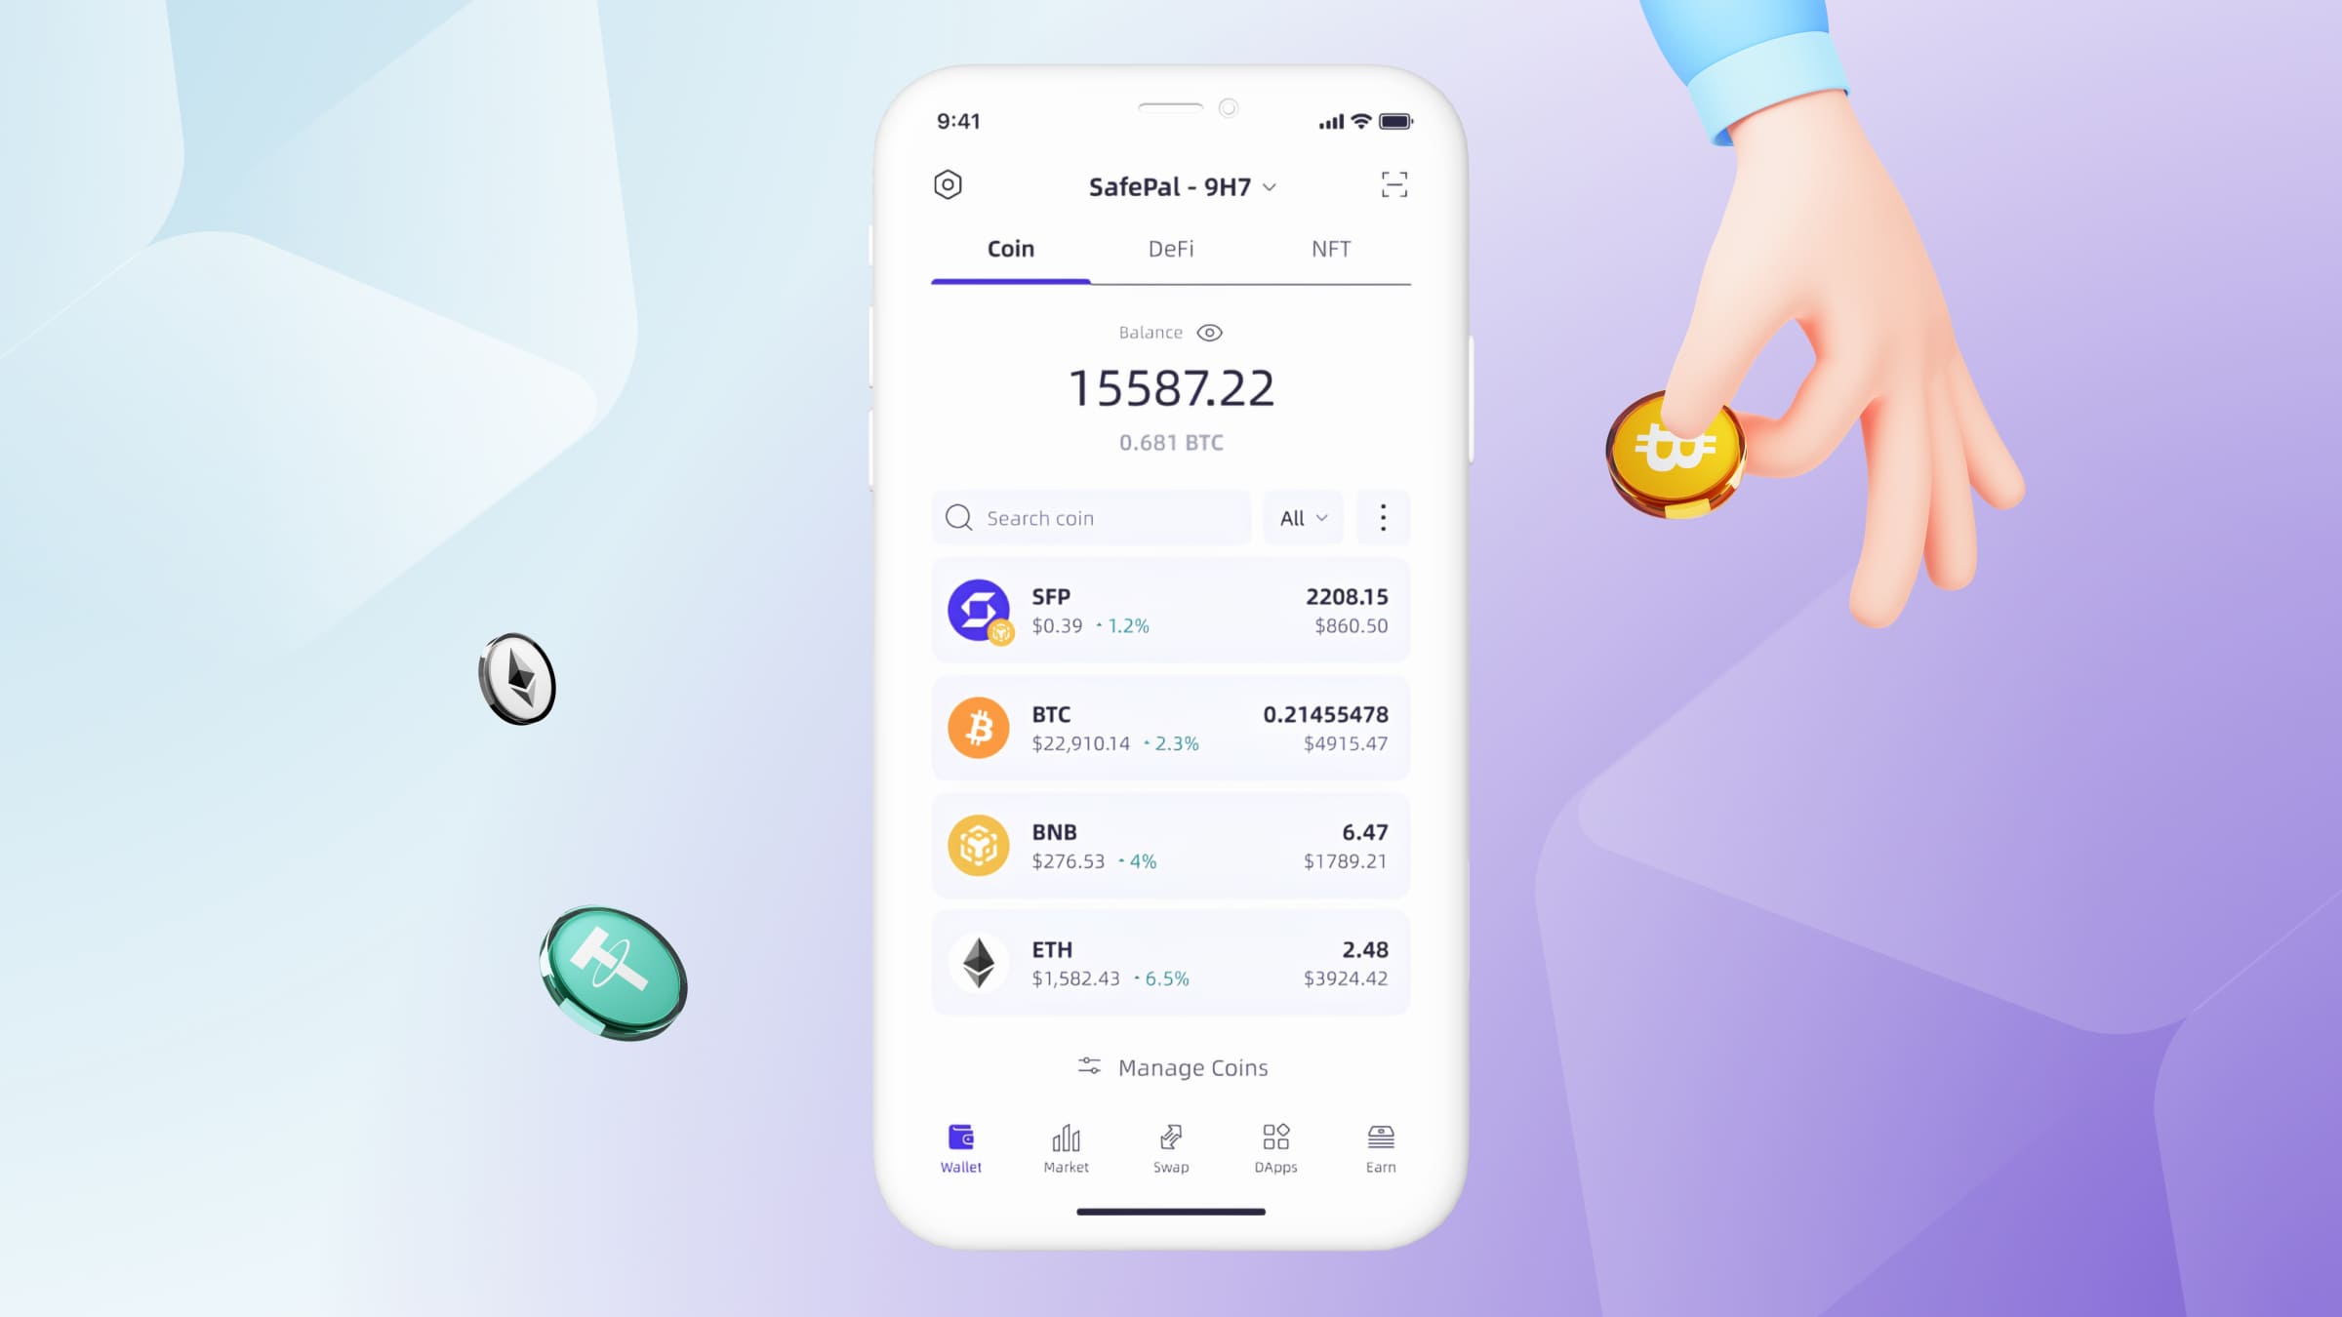The width and height of the screenshot is (2342, 1317).
Task: Expand the three-dot options menu
Action: point(1380,516)
